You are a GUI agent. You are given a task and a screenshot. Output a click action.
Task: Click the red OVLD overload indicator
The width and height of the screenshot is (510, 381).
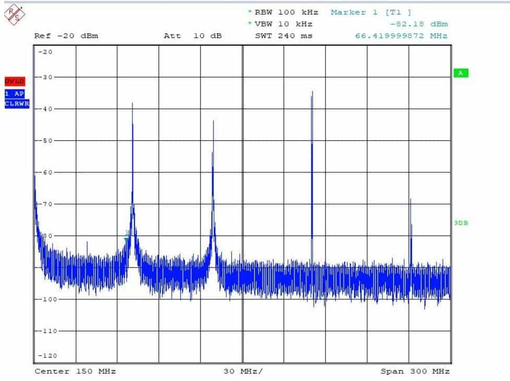[x=15, y=82]
